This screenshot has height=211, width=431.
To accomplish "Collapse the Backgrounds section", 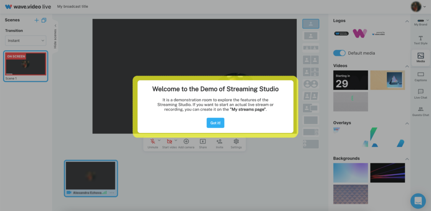I will pos(407,159).
